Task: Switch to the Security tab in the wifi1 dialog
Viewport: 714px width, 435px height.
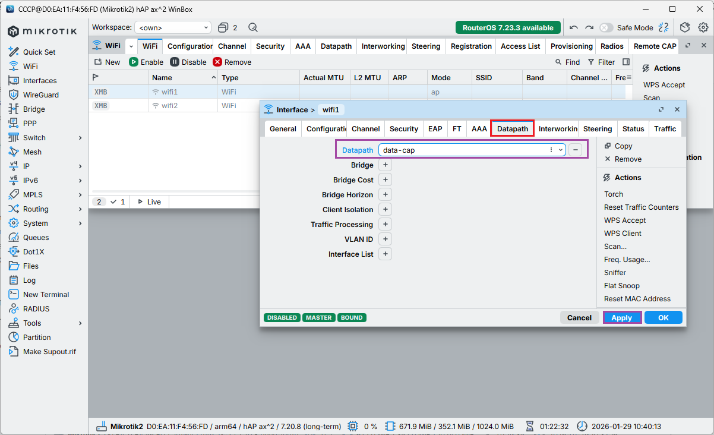Action: coord(404,129)
